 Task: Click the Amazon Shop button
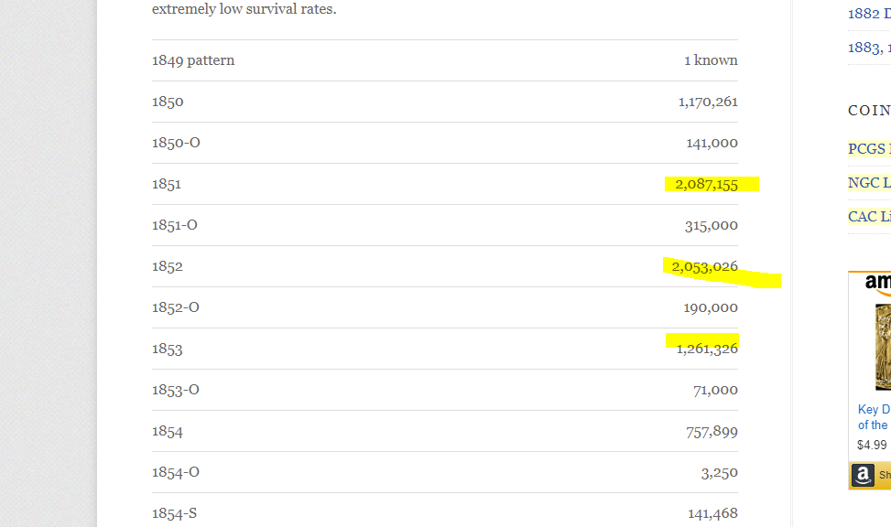(x=871, y=476)
